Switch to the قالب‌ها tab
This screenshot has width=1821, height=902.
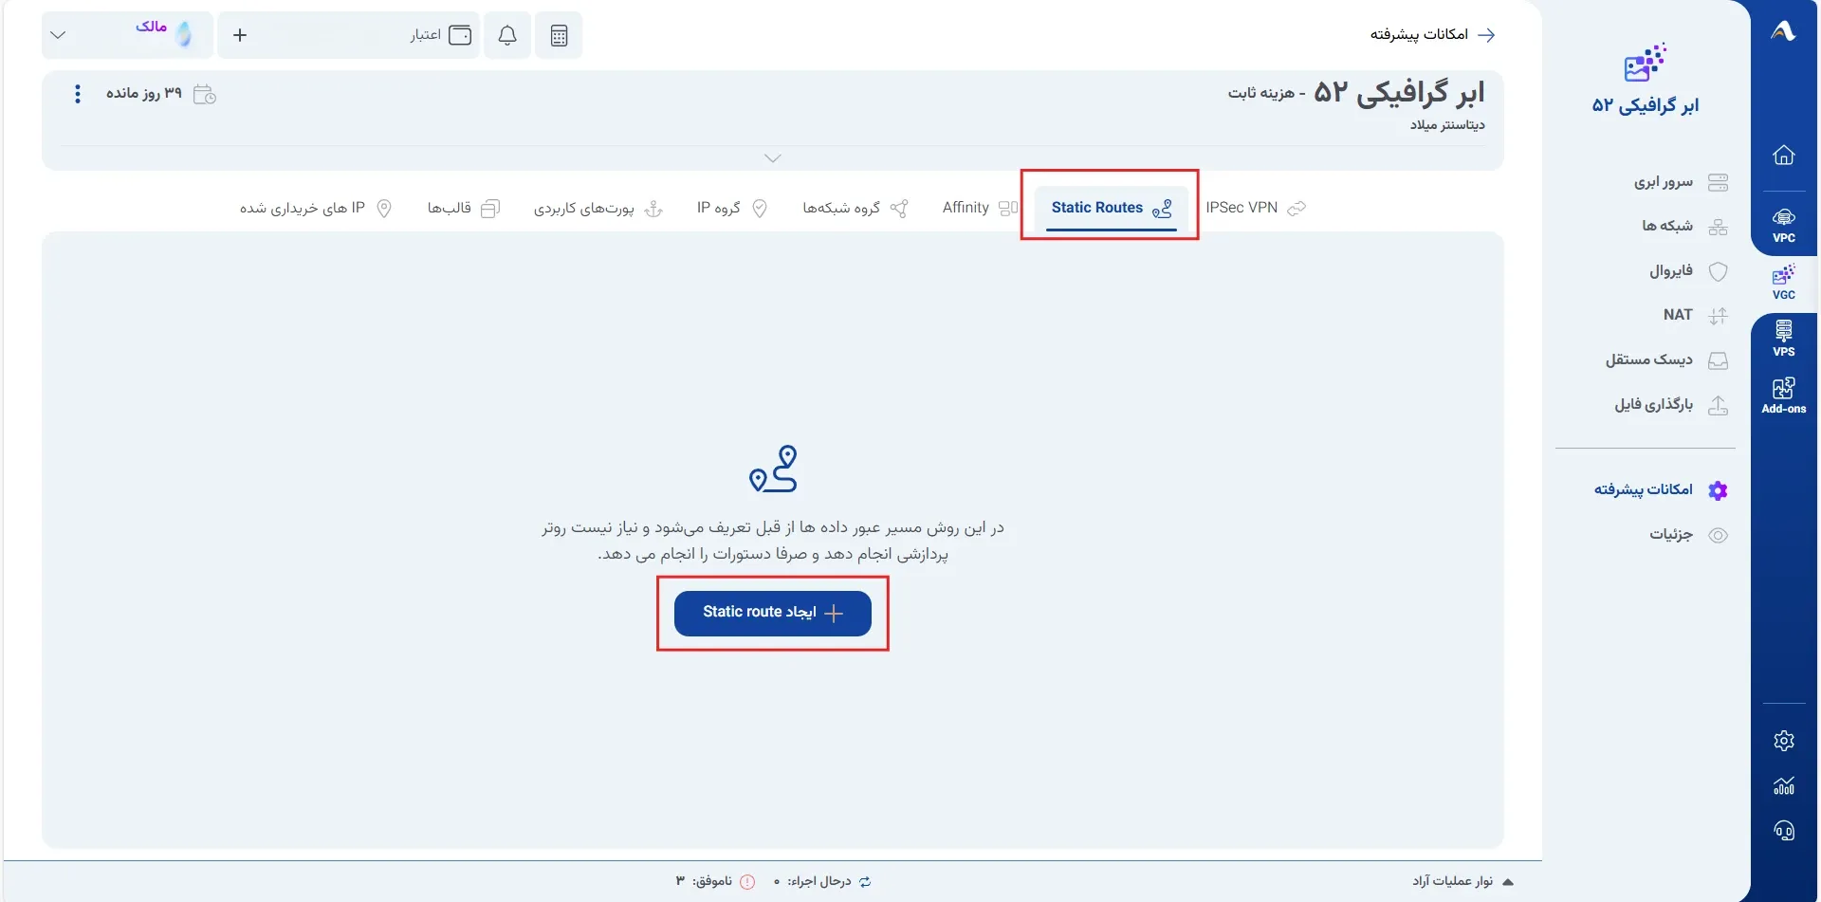tap(463, 208)
